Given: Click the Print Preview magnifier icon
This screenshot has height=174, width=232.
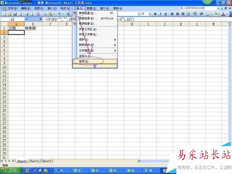Looking at the screenshot, I should (x=32, y=14).
